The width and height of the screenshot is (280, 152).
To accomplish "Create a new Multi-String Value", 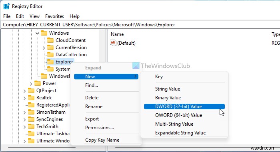I will click(184, 124).
